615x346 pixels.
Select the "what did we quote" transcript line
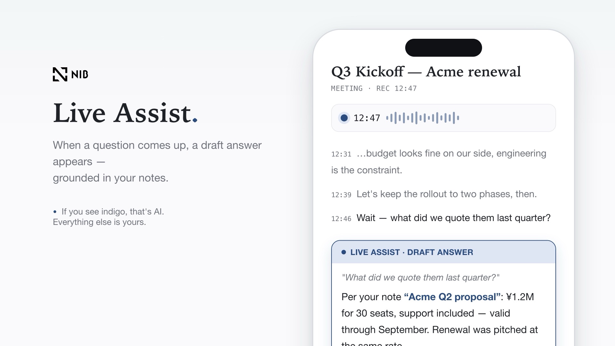(454, 218)
